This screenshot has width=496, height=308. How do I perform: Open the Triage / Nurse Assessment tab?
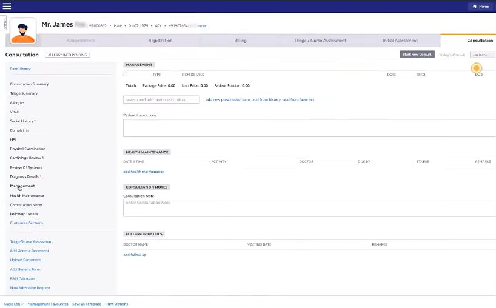point(320,41)
